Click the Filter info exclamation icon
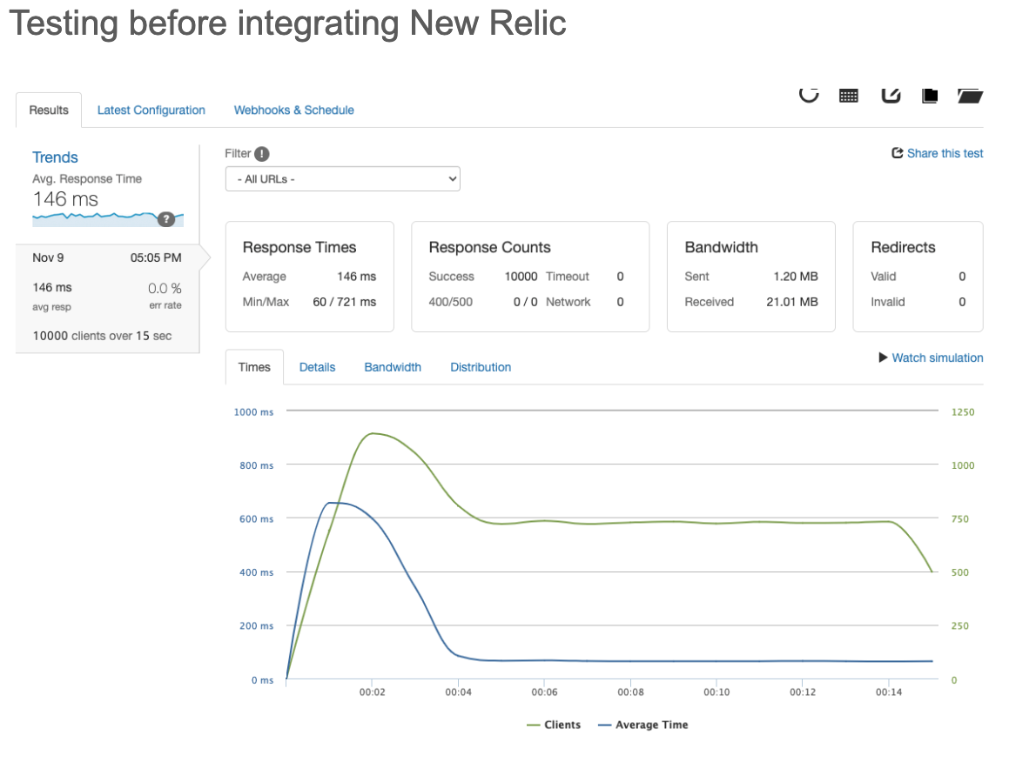 pyautogui.click(x=262, y=154)
